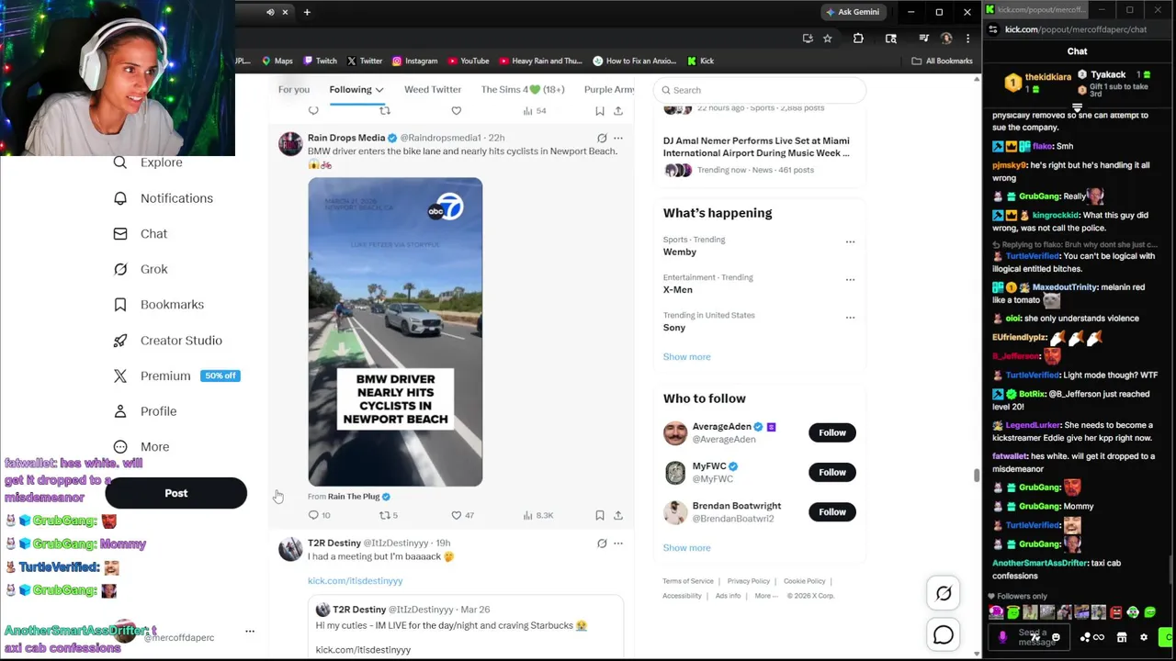Click the X page vertical scrollbar thumb

click(976, 475)
